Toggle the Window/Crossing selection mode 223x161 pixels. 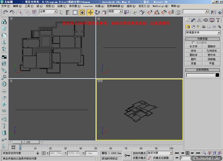click(x=82, y=13)
